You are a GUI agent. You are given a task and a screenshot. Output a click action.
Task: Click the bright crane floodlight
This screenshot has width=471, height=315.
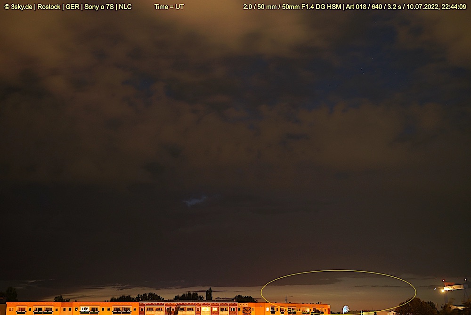pyautogui.click(x=444, y=290)
